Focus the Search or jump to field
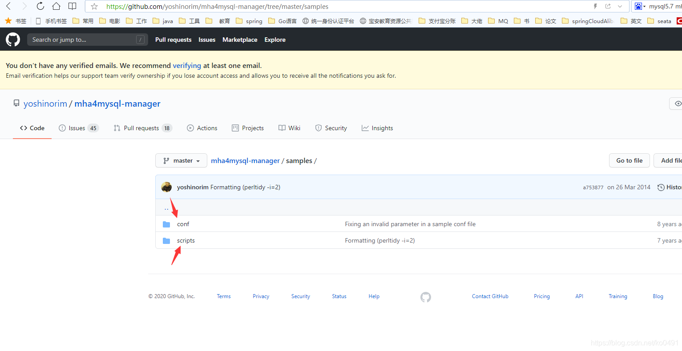The width and height of the screenshot is (682, 351). [x=87, y=40]
